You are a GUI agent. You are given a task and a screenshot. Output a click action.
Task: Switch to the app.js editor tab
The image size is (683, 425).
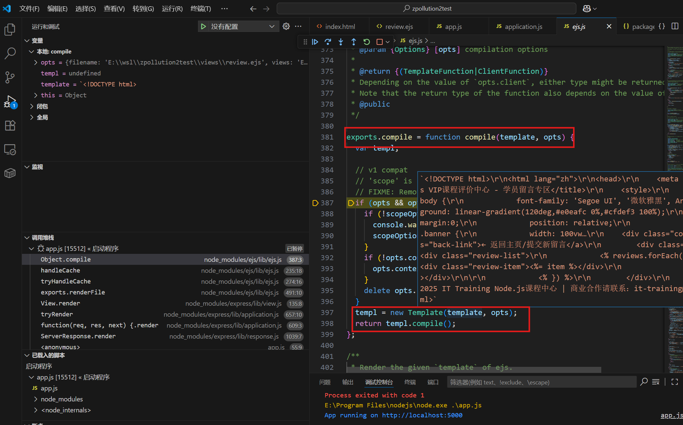coord(453,27)
